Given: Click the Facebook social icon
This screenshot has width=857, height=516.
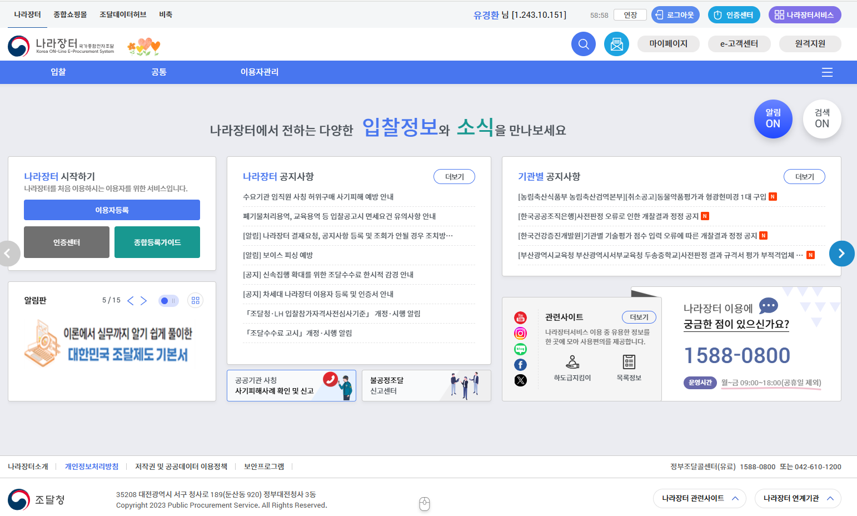Looking at the screenshot, I should pos(520,365).
